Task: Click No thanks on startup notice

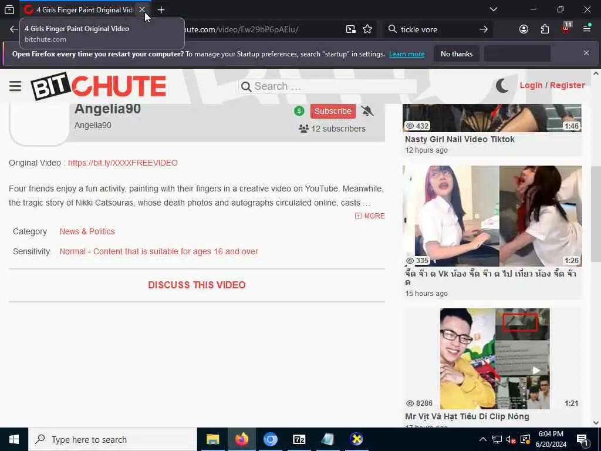Action: pyautogui.click(x=457, y=53)
